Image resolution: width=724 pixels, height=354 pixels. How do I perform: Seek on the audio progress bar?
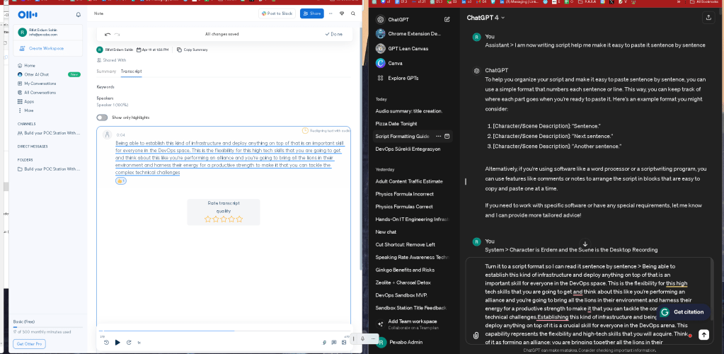pyautogui.click(x=224, y=331)
